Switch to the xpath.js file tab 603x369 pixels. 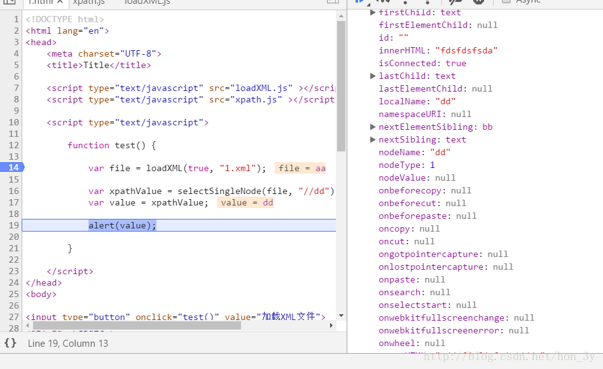(89, 3)
